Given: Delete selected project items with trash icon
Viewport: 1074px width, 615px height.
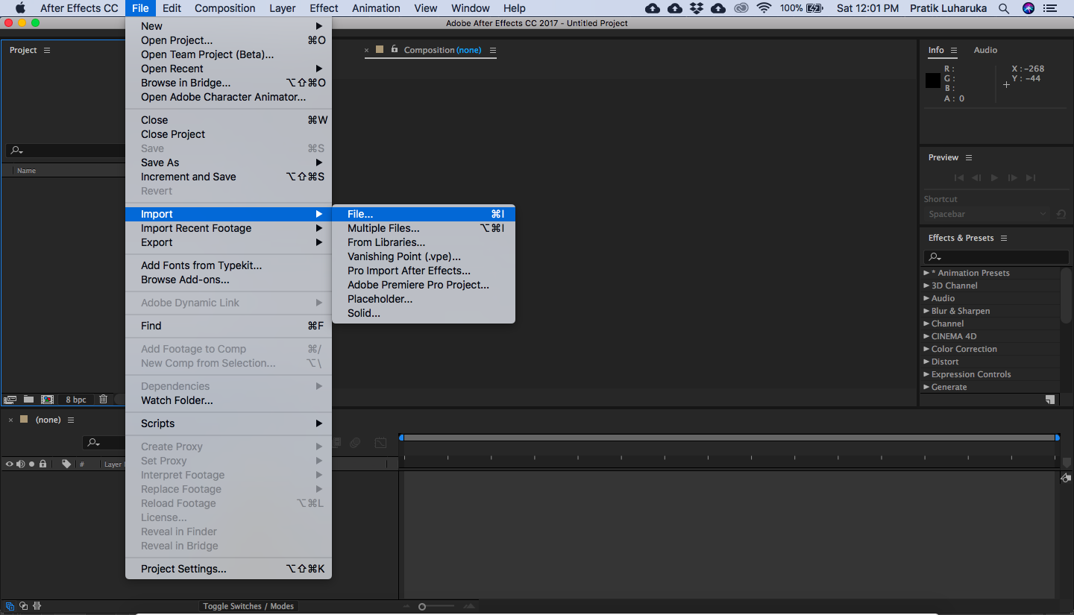Looking at the screenshot, I should 104,400.
